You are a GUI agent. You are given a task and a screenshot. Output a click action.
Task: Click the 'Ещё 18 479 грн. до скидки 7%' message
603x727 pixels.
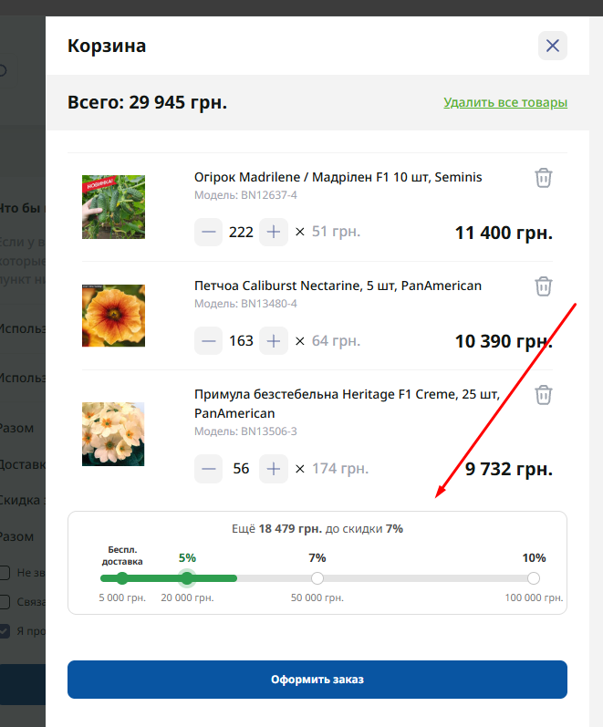click(x=317, y=529)
